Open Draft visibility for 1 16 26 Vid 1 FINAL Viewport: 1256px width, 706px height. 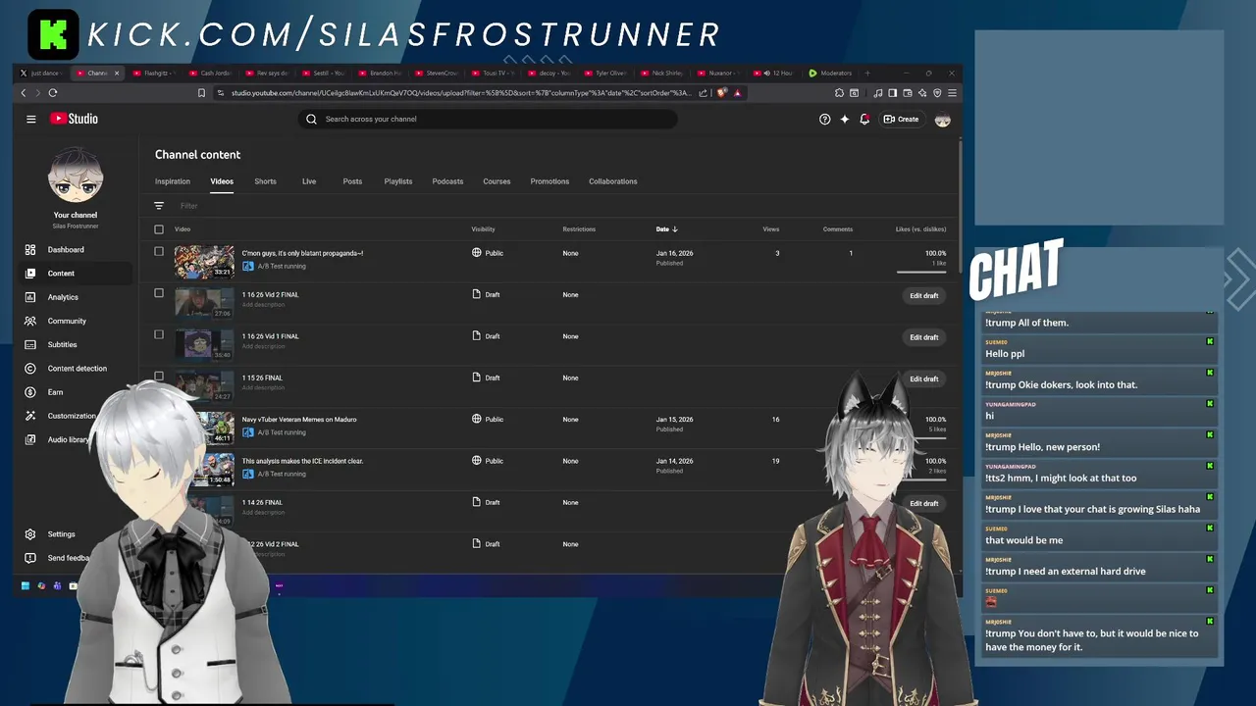point(486,336)
